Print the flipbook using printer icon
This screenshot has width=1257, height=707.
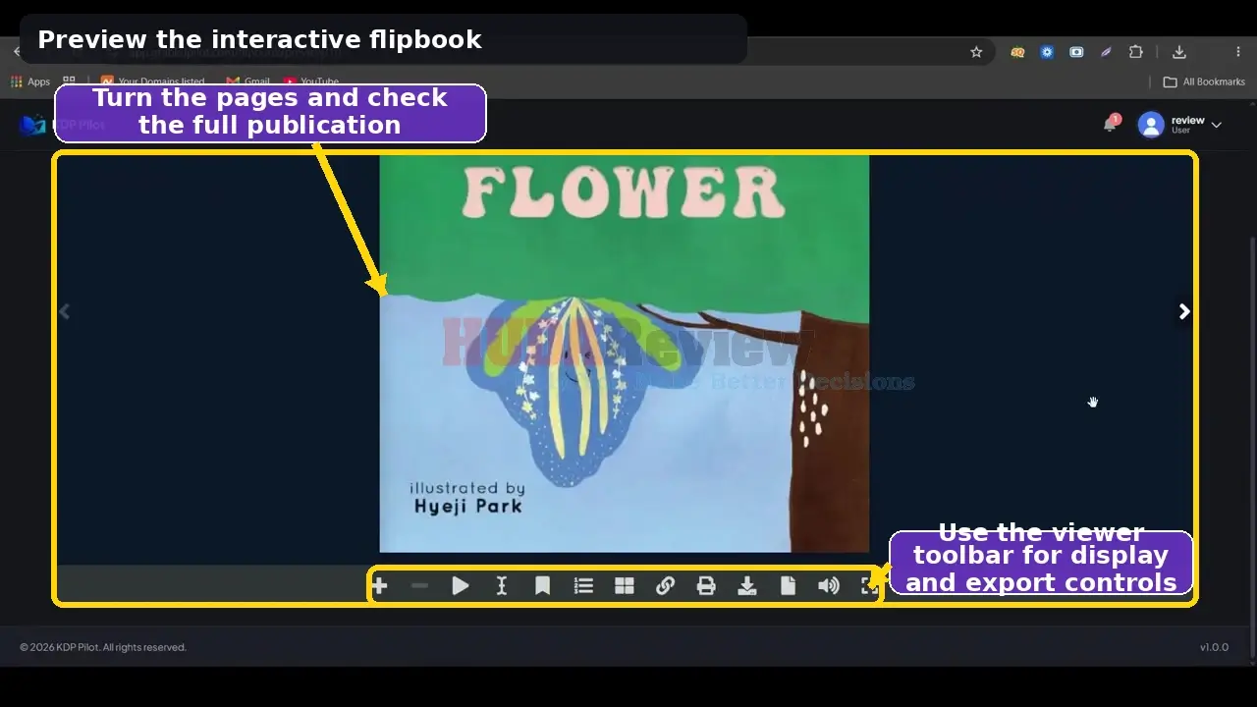(x=706, y=586)
